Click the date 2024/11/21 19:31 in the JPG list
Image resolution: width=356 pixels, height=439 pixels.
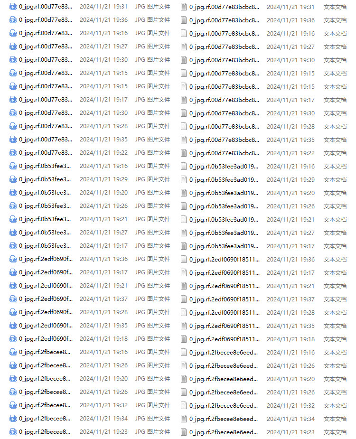click(x=103, y=7)
